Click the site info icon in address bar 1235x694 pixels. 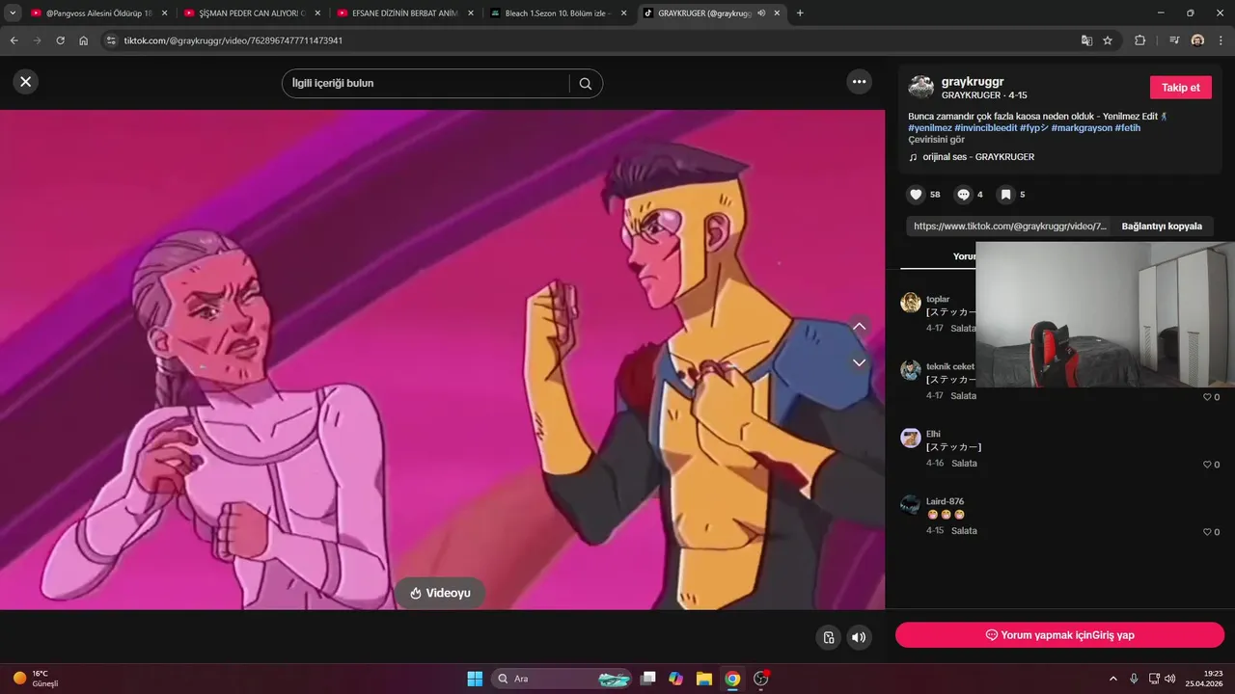pyautogui.click(x=111, y=40)
